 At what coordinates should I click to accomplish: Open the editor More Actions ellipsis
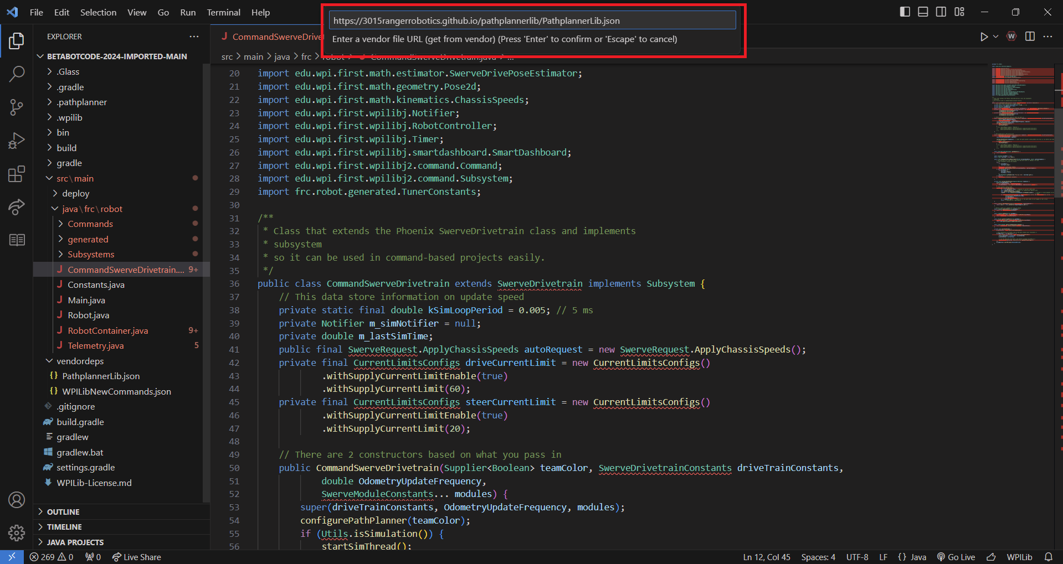1047,37
